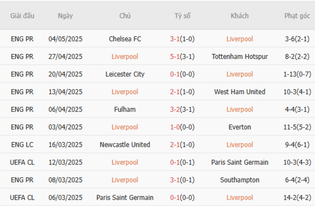Select Paris Saint Germain in the 12/03/2025 row
This screenshot has width=315, height=206.
tap(239, 162)
